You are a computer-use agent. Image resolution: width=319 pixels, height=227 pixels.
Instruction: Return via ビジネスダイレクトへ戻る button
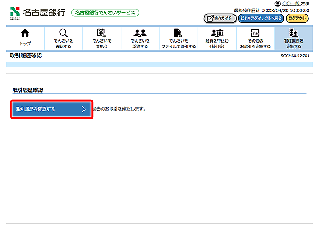pos(261,18)
